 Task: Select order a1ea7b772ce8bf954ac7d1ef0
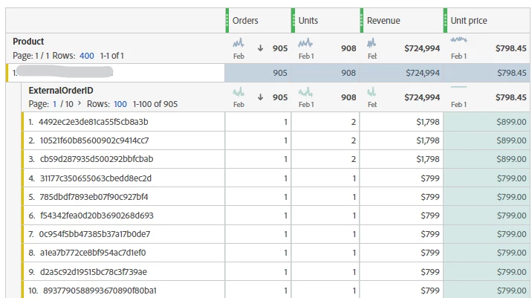93,253
